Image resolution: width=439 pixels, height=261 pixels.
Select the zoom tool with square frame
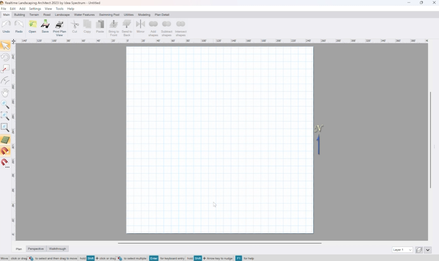[5, 128]
